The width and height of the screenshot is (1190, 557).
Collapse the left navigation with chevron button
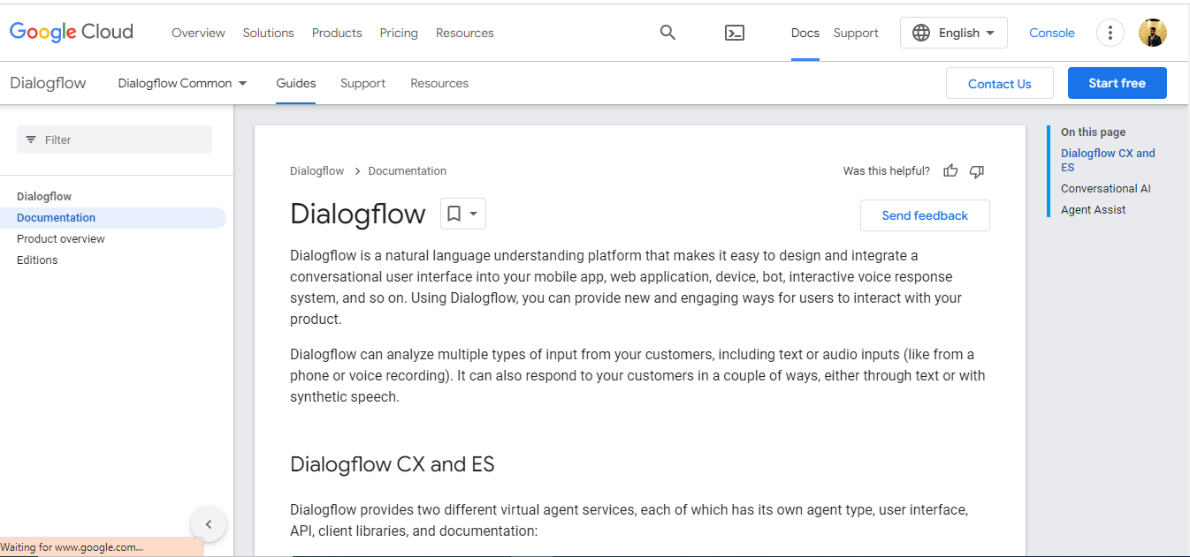pos(209,524)
